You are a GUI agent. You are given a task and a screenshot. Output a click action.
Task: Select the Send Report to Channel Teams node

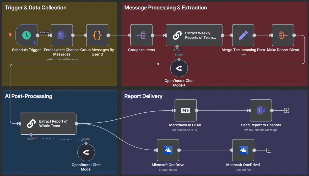[261, 110]
